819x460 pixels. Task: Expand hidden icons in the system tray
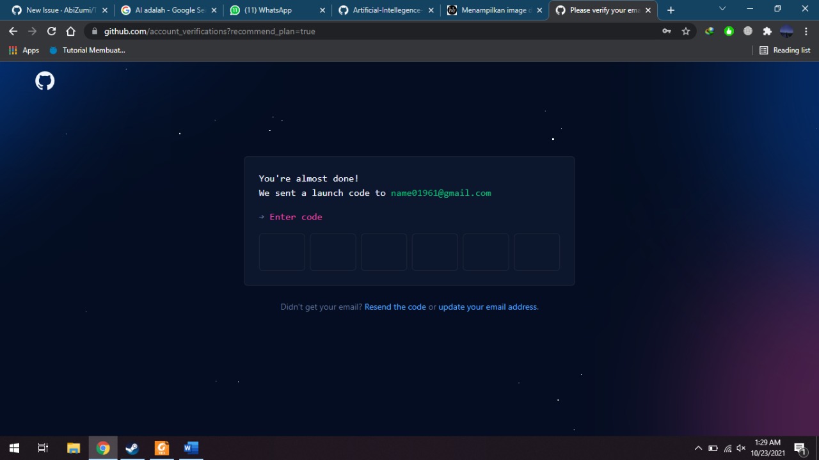click(x=698, y=448)
